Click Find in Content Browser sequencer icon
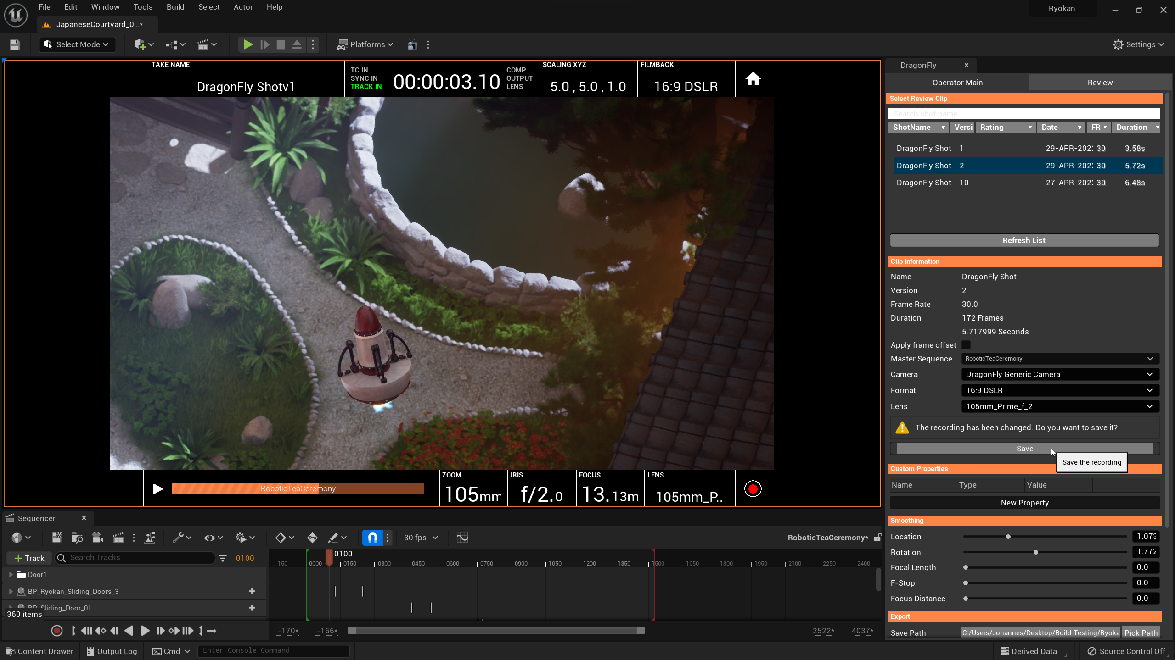 click(77, 538)
